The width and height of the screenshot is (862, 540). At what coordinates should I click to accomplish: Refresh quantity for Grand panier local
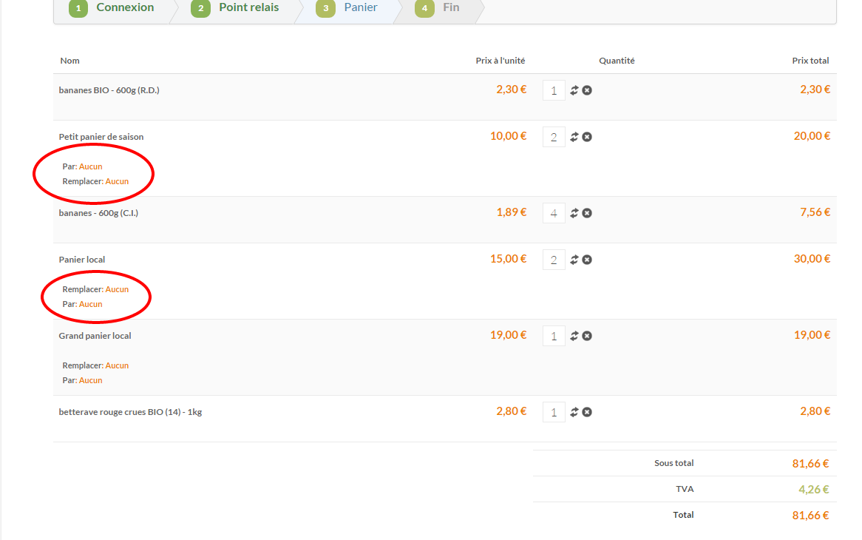coord(574,336)
